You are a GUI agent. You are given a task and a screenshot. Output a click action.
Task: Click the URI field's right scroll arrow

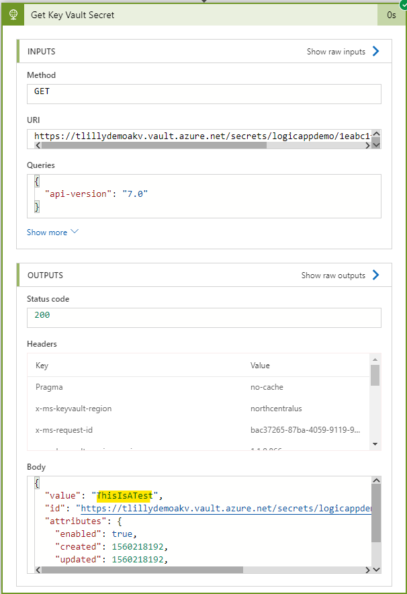coord(367,145)
